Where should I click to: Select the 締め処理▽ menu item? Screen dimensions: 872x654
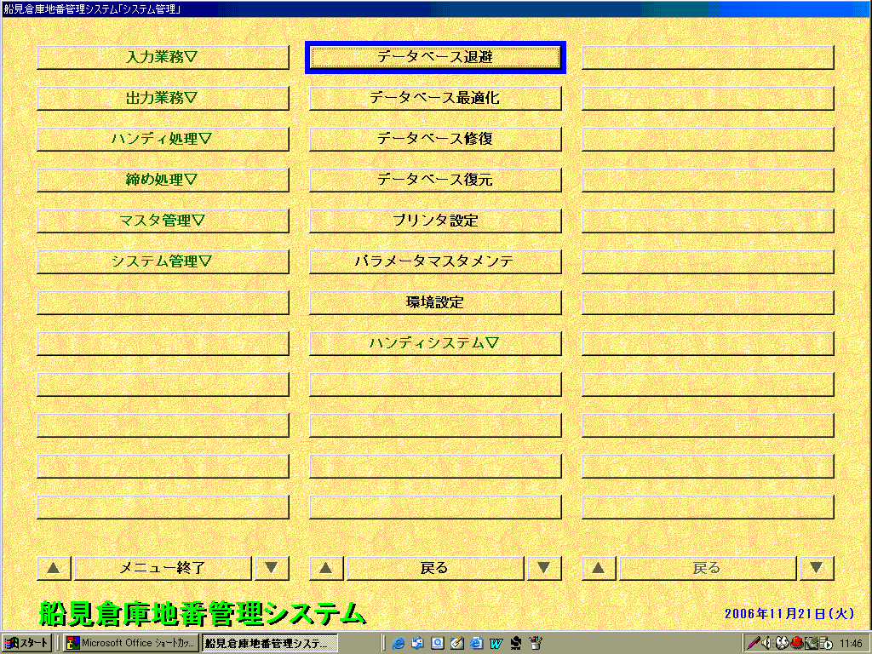click(x=163, y=180)
